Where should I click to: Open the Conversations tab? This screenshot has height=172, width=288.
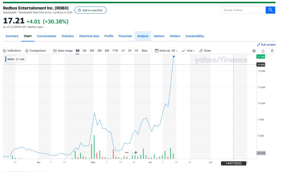[46, 36]
